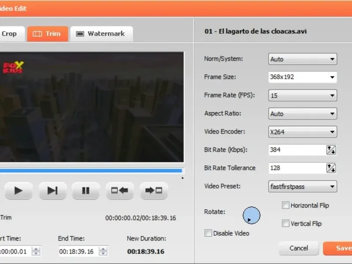This screenshot has width=352, height=264.
Task: Step to the next frame
Action: [x=52, y=191]
